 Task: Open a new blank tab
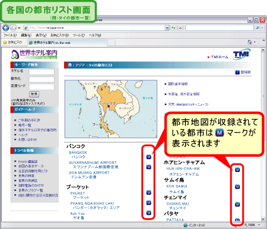[112, 43]
